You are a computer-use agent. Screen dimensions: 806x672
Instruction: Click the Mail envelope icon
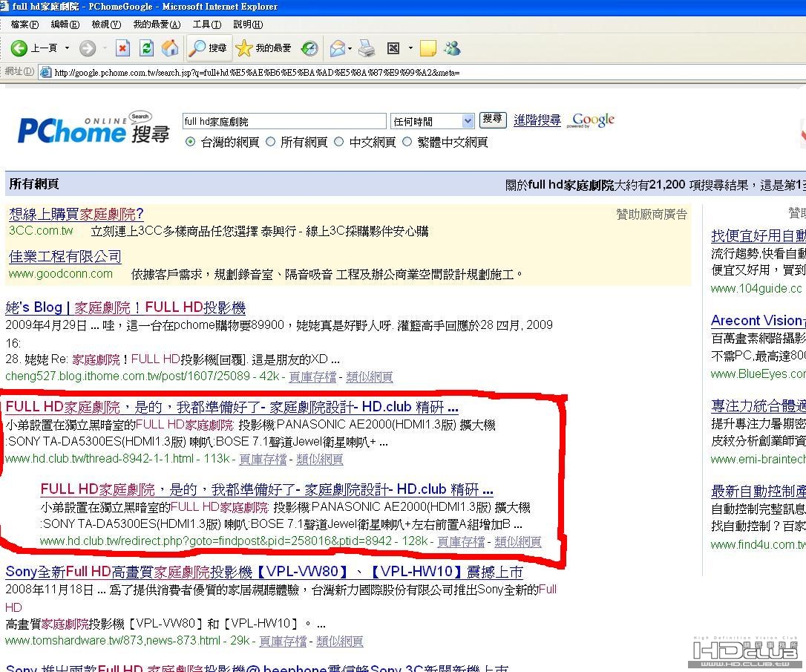(337, 49)
